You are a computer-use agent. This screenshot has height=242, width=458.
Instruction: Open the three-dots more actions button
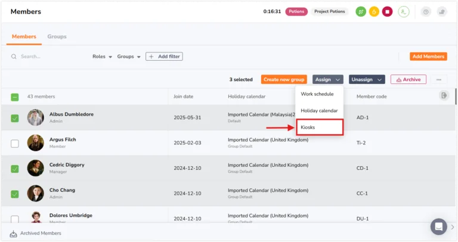coord(439,79)
